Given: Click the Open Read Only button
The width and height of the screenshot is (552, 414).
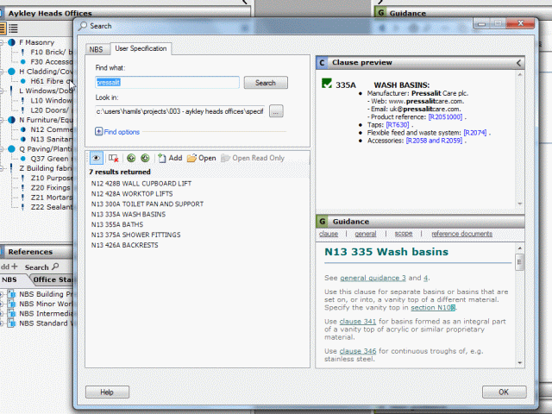Looking at the screenshot, I should (x=253, y=158).
